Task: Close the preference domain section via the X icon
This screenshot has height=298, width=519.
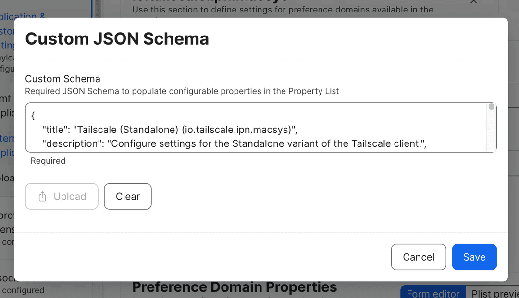Action: pos(474,3)
